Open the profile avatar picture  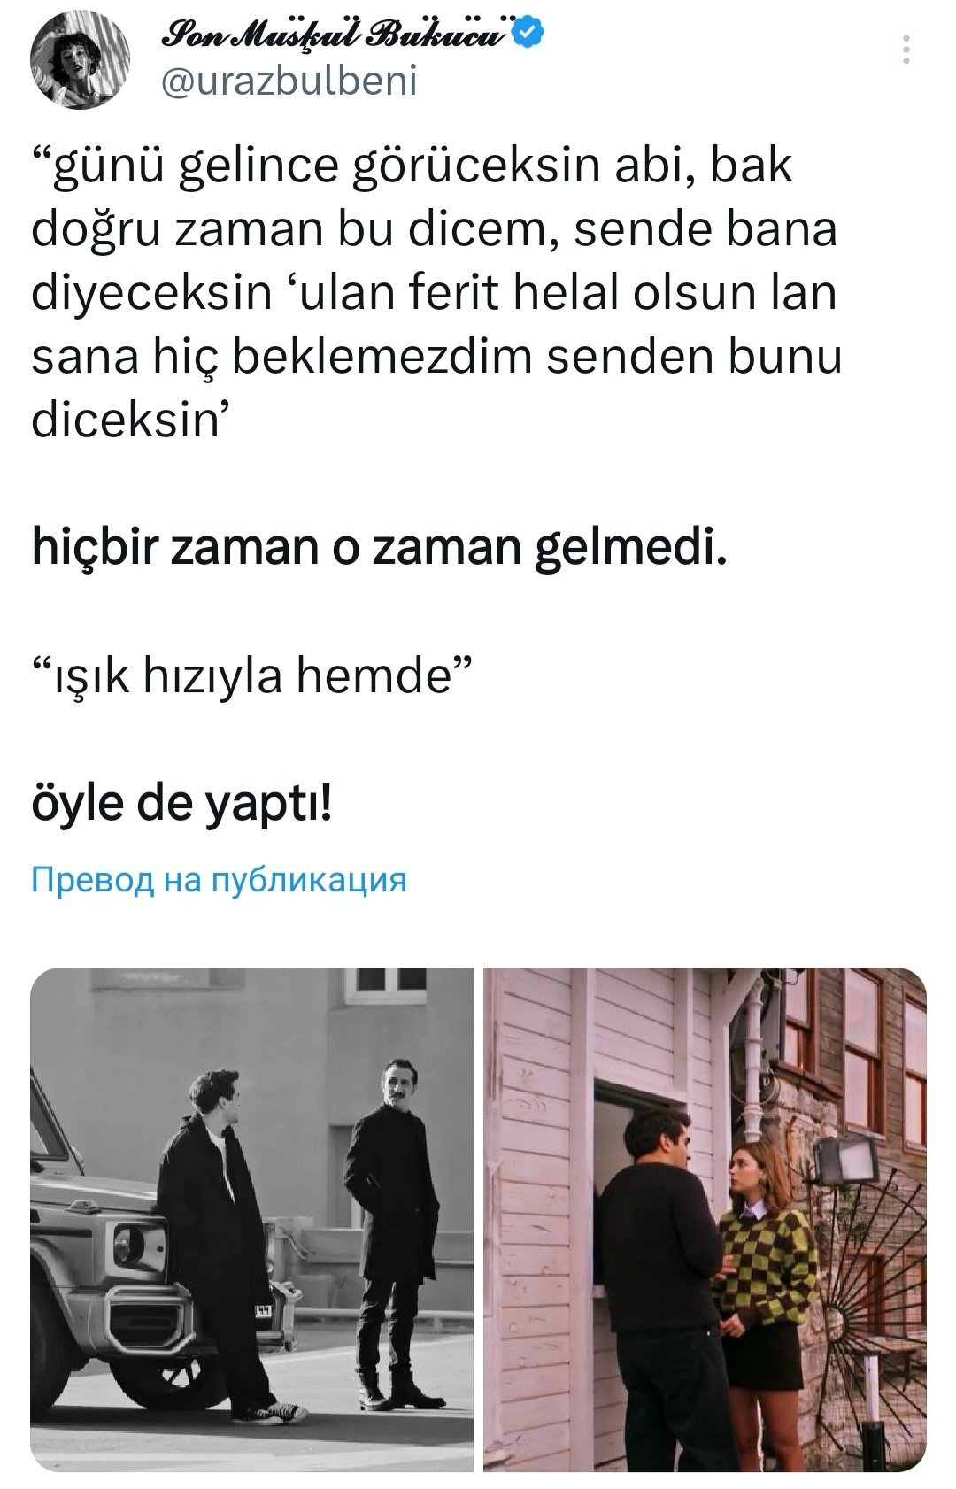pos(80,61)
